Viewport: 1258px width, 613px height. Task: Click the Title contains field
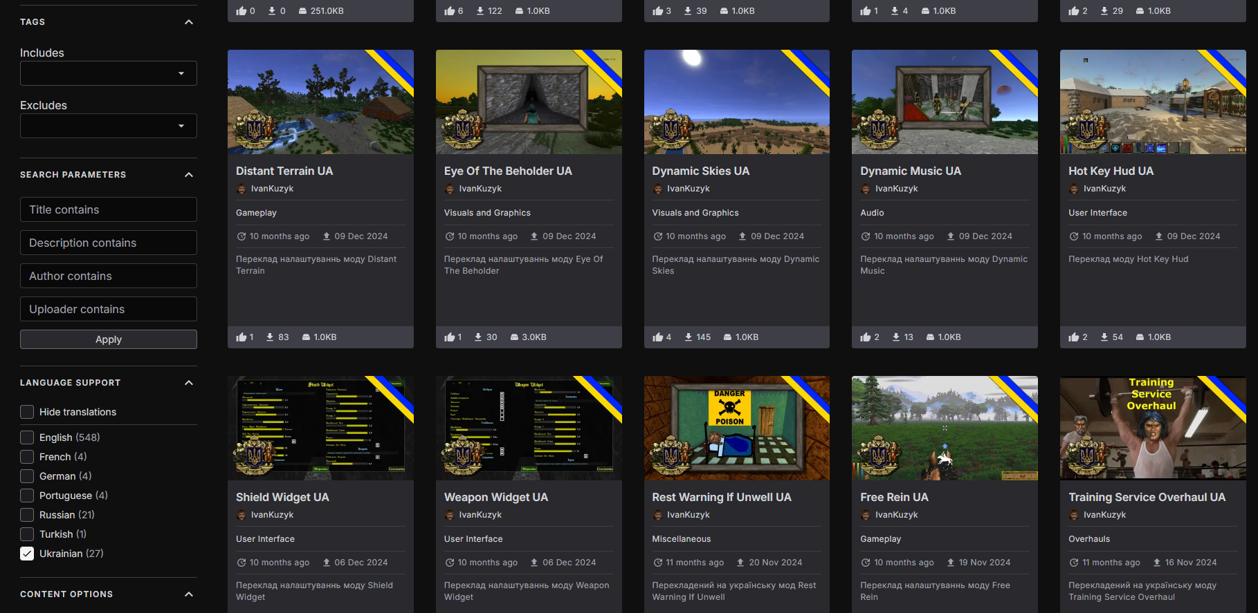pyautogui.click(x=109, y=209)
